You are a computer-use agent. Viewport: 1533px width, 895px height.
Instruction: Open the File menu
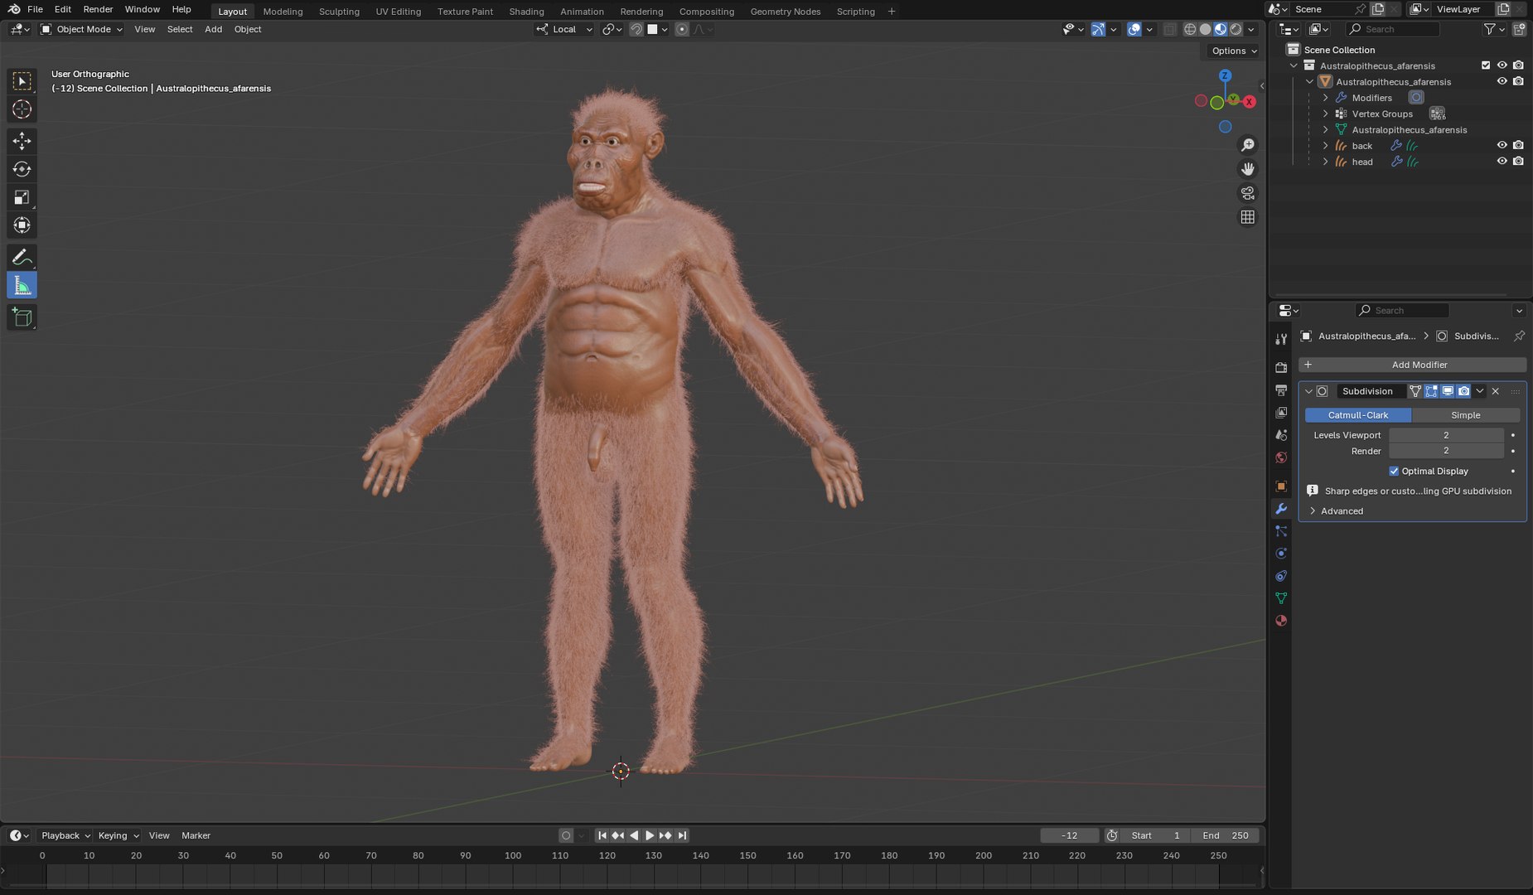click(x=35, y=9)
